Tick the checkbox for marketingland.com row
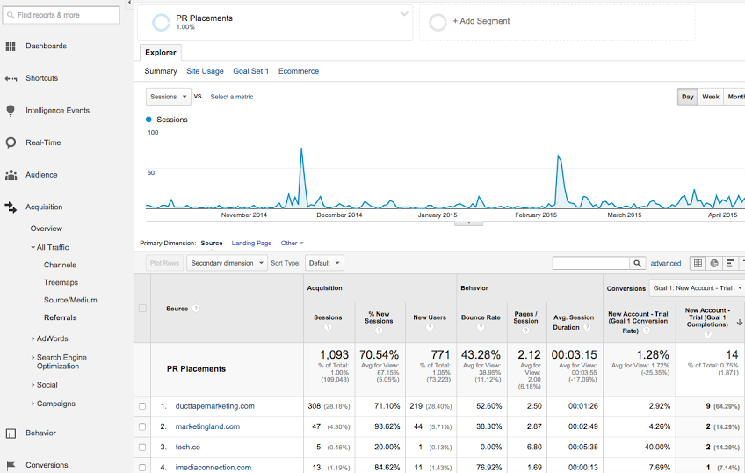The width and height of the screenshot is (745, 473). pyautogui.click(x=142, y=426)
